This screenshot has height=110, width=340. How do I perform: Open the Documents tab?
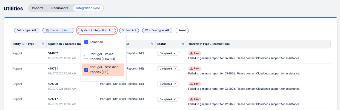(x=60, y=8)
